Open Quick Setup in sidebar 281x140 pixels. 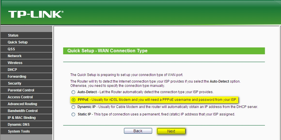click(x=26, y=42)
